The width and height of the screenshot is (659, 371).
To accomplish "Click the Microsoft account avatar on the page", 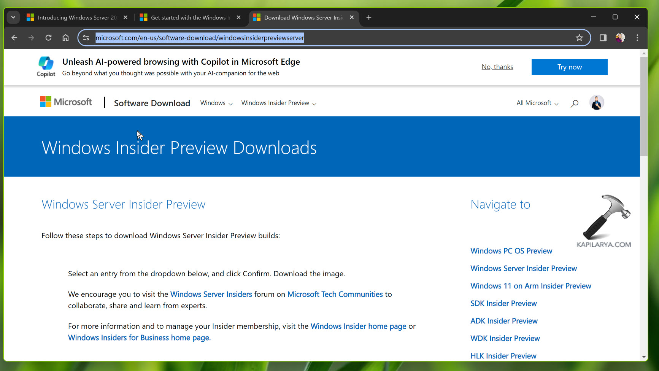I will click(x=596, y=102).
